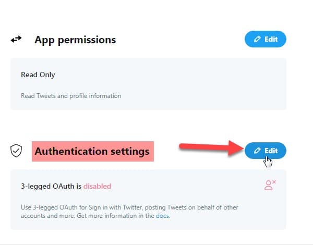Viewport: 313px width, 246px height.
Task: Edit the Authentication settings section
Action: pos(265,151)
